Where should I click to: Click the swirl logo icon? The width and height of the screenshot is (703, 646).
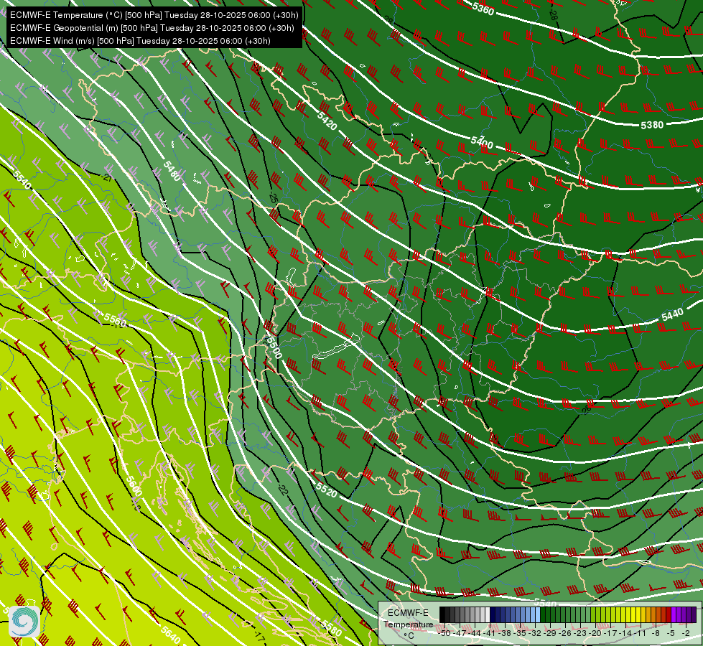pos(24,622)
